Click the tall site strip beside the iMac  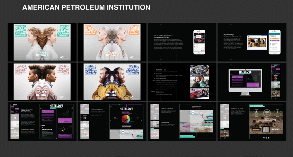pos(276,82)
